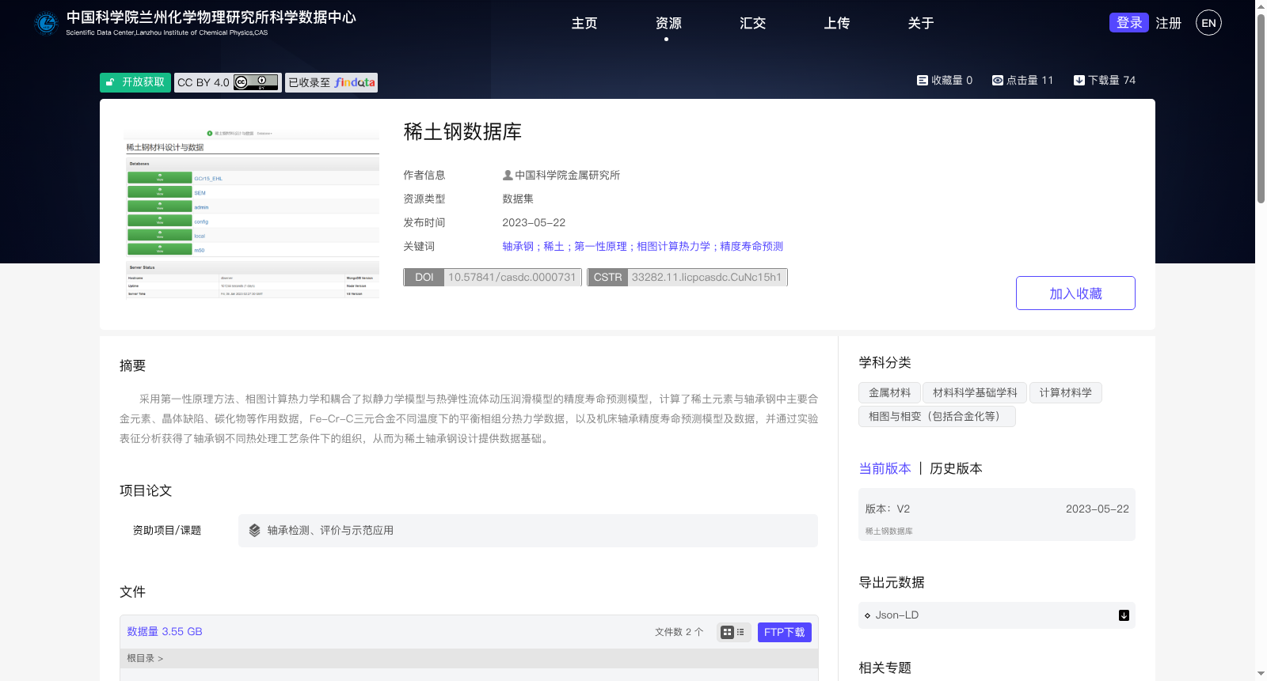Open the 资源 navigation tab
Image resolution: width=1267 pixels, height=681 pixels.
[668, 23]
